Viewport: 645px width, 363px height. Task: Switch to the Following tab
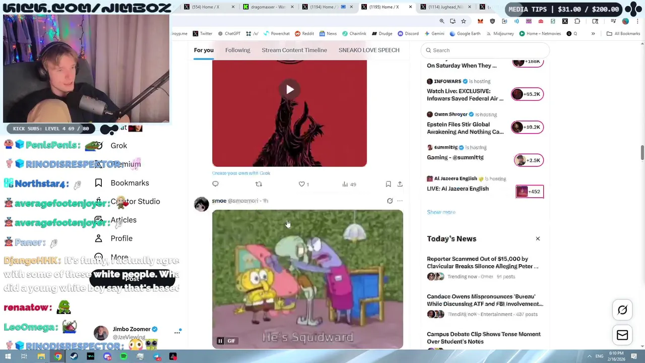point(237,50)
